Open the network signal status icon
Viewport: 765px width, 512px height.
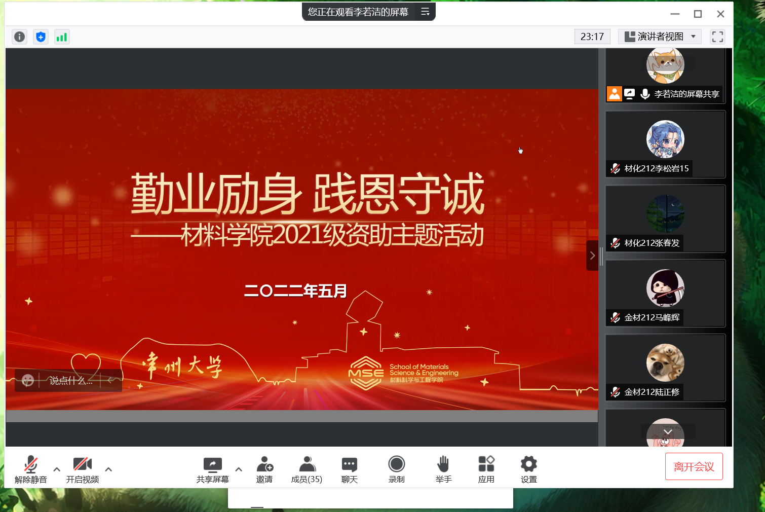[x=62, y=36]
